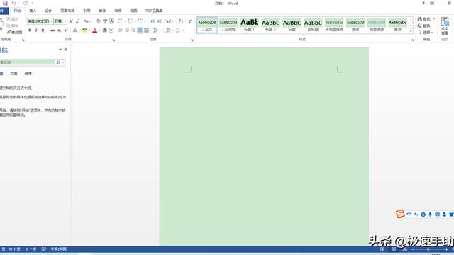Click the Replace (替换) button in editing group
This screenshot has height=255, width=454.
tap(424, 25)
